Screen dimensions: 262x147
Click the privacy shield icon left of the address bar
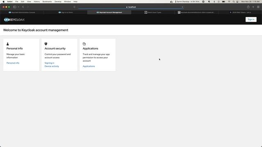coord(75,7)
